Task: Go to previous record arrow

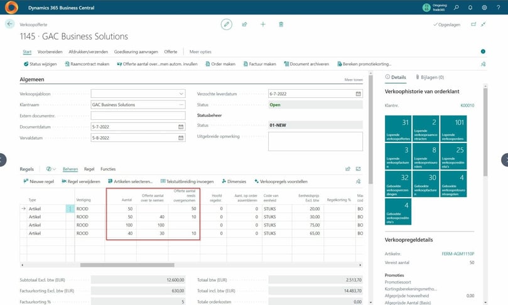Action: pos(3,160)
